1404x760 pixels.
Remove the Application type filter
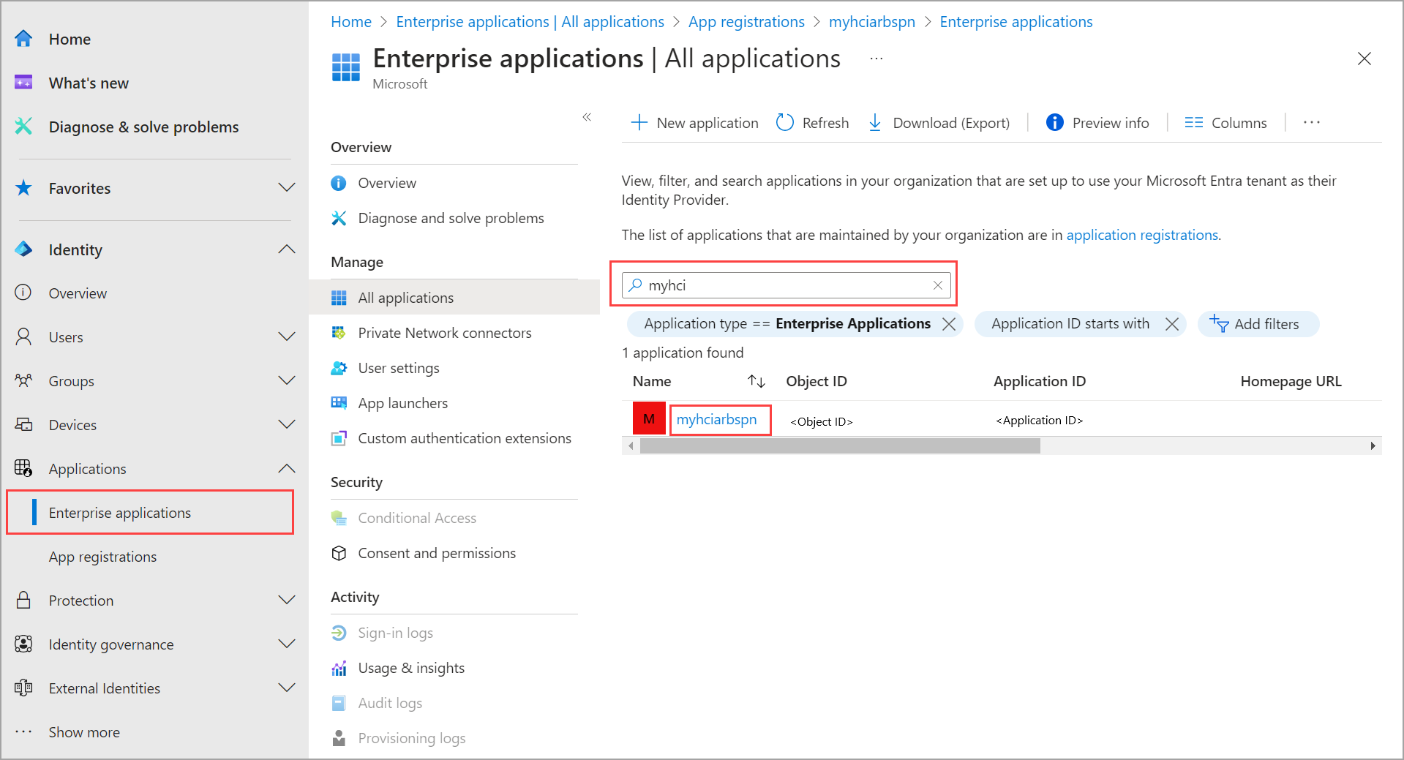pyautogui.click(x=949, y=324)
